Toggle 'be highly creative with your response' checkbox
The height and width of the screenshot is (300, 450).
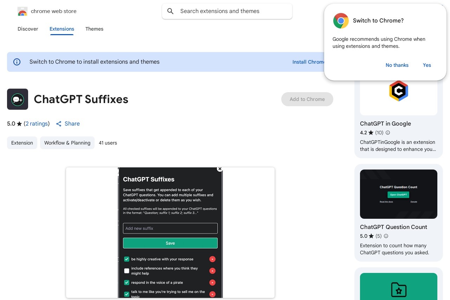pyautogui.click(x=127, y=259)
